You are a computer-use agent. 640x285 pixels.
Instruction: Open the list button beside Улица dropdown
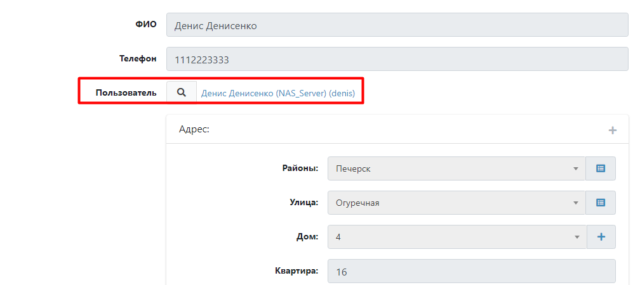(x=601, y=203)
